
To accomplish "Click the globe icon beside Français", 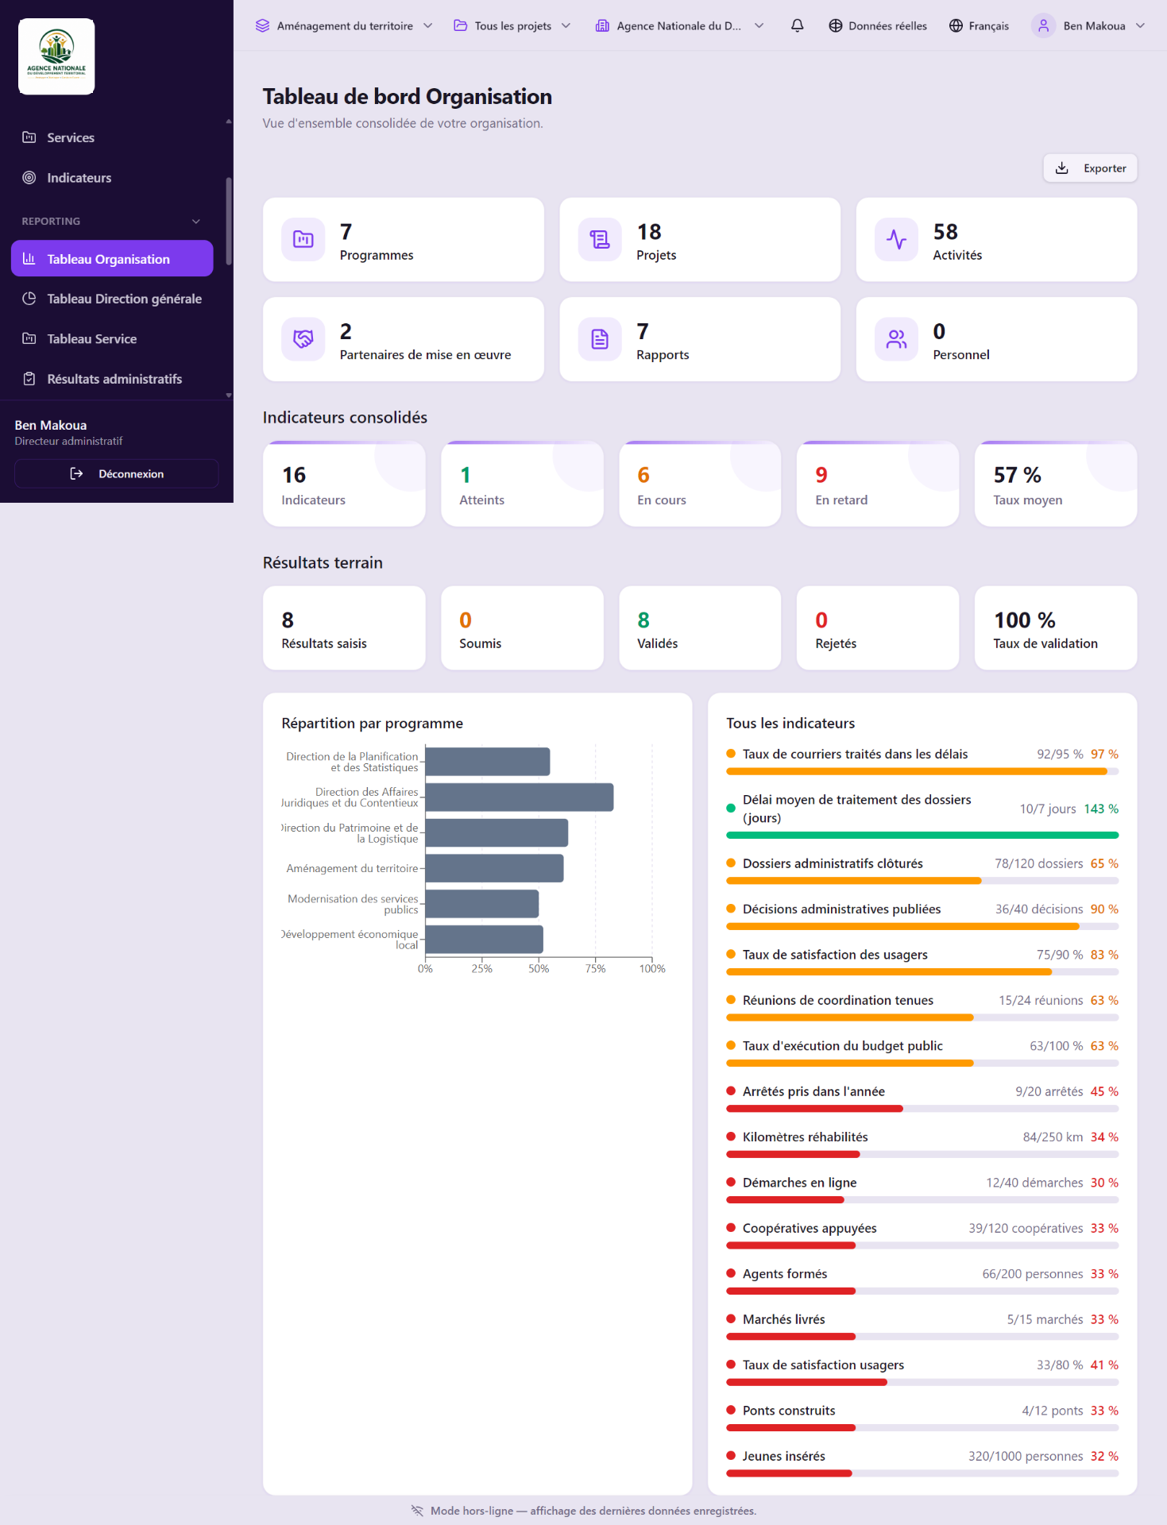I will pos(956,25).
